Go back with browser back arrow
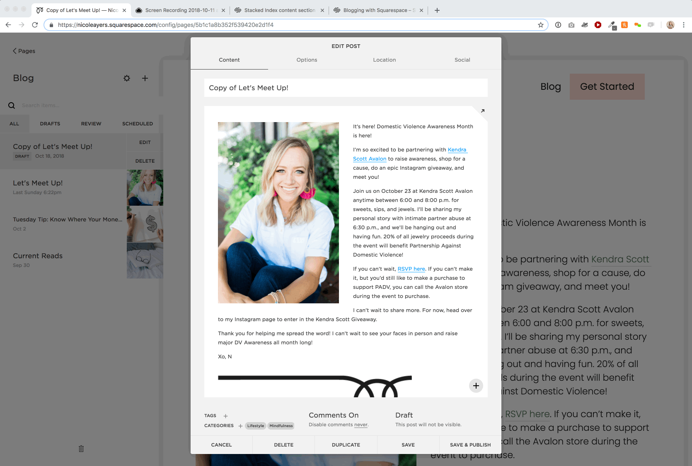Image resolution: width=692 pixels, height=466 pixels. [x=8, y=25]
